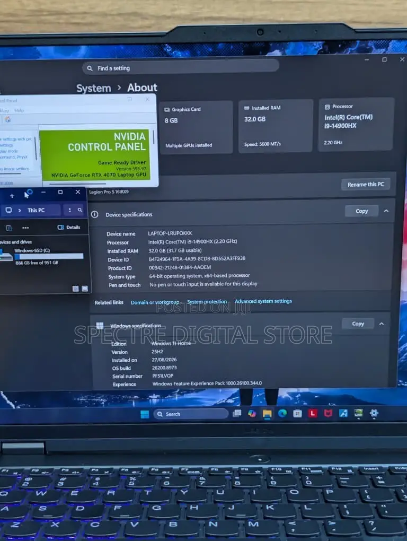Select the Windows-SSD (C:) drive
407x541 pixels.
42,256
